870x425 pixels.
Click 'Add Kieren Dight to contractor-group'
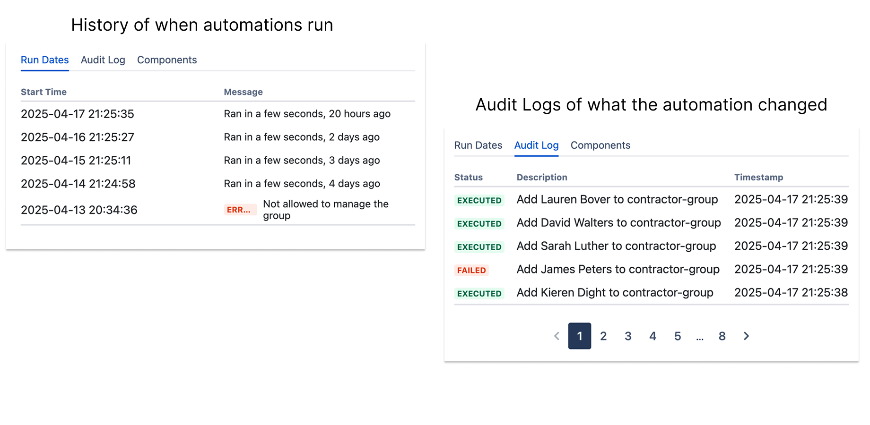click(615, 293)
